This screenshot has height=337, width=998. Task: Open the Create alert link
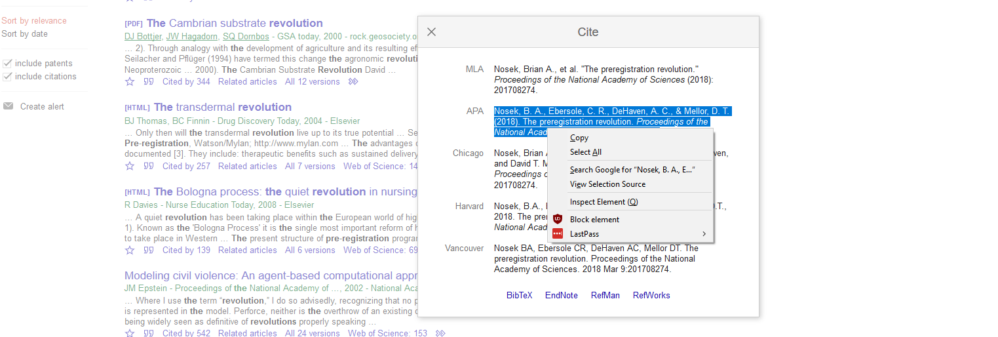click(x=42, y=107)
